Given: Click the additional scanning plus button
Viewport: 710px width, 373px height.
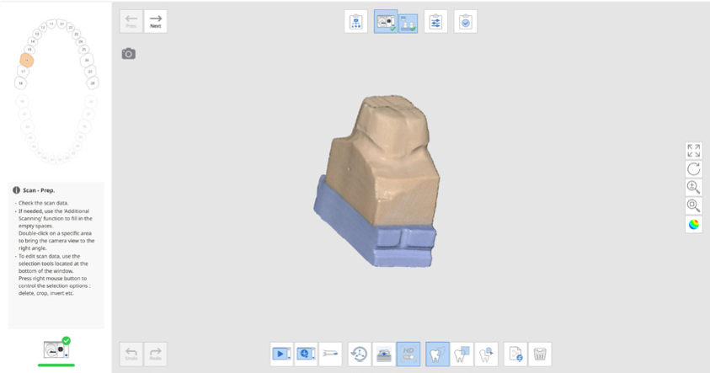Looking at the screenshot, I should point(304,354).
